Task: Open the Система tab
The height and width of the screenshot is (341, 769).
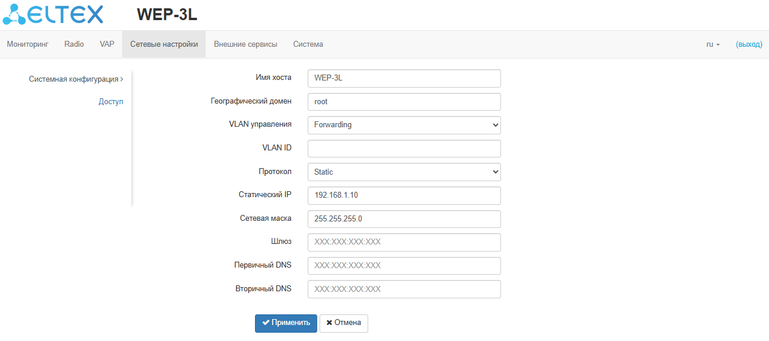Action: [308, 44]
